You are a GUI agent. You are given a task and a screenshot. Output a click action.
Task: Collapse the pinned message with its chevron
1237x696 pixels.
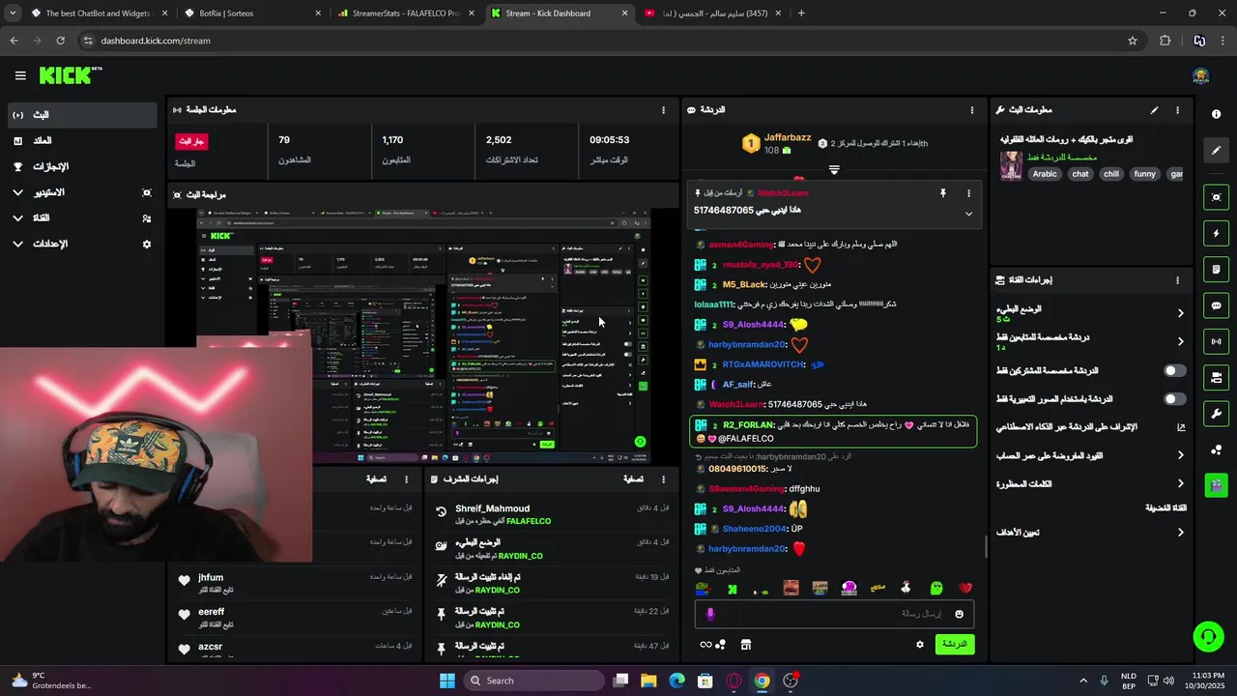[968, 214]
